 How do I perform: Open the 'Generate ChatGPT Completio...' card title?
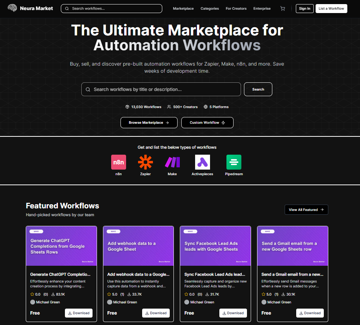coord(60,274)
